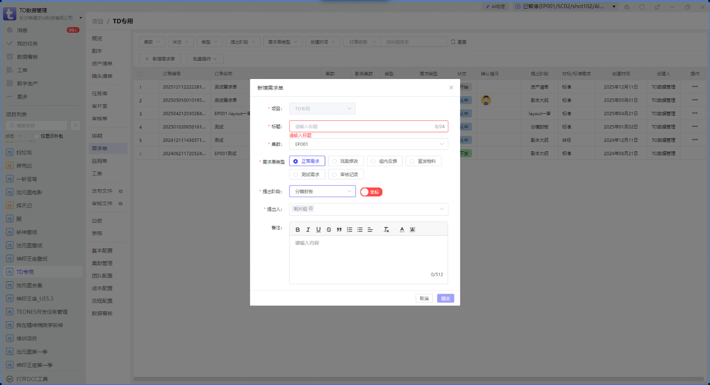710x385 pixels.
Task: Submit the form with the 提交 button
Action: click(445, 298)
